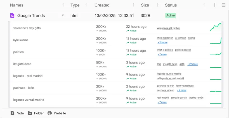Click the Google Trends file name
Image resolution: width=229 pixels, height=118 pixels.
pyautogui.click(x=31, y=16)
